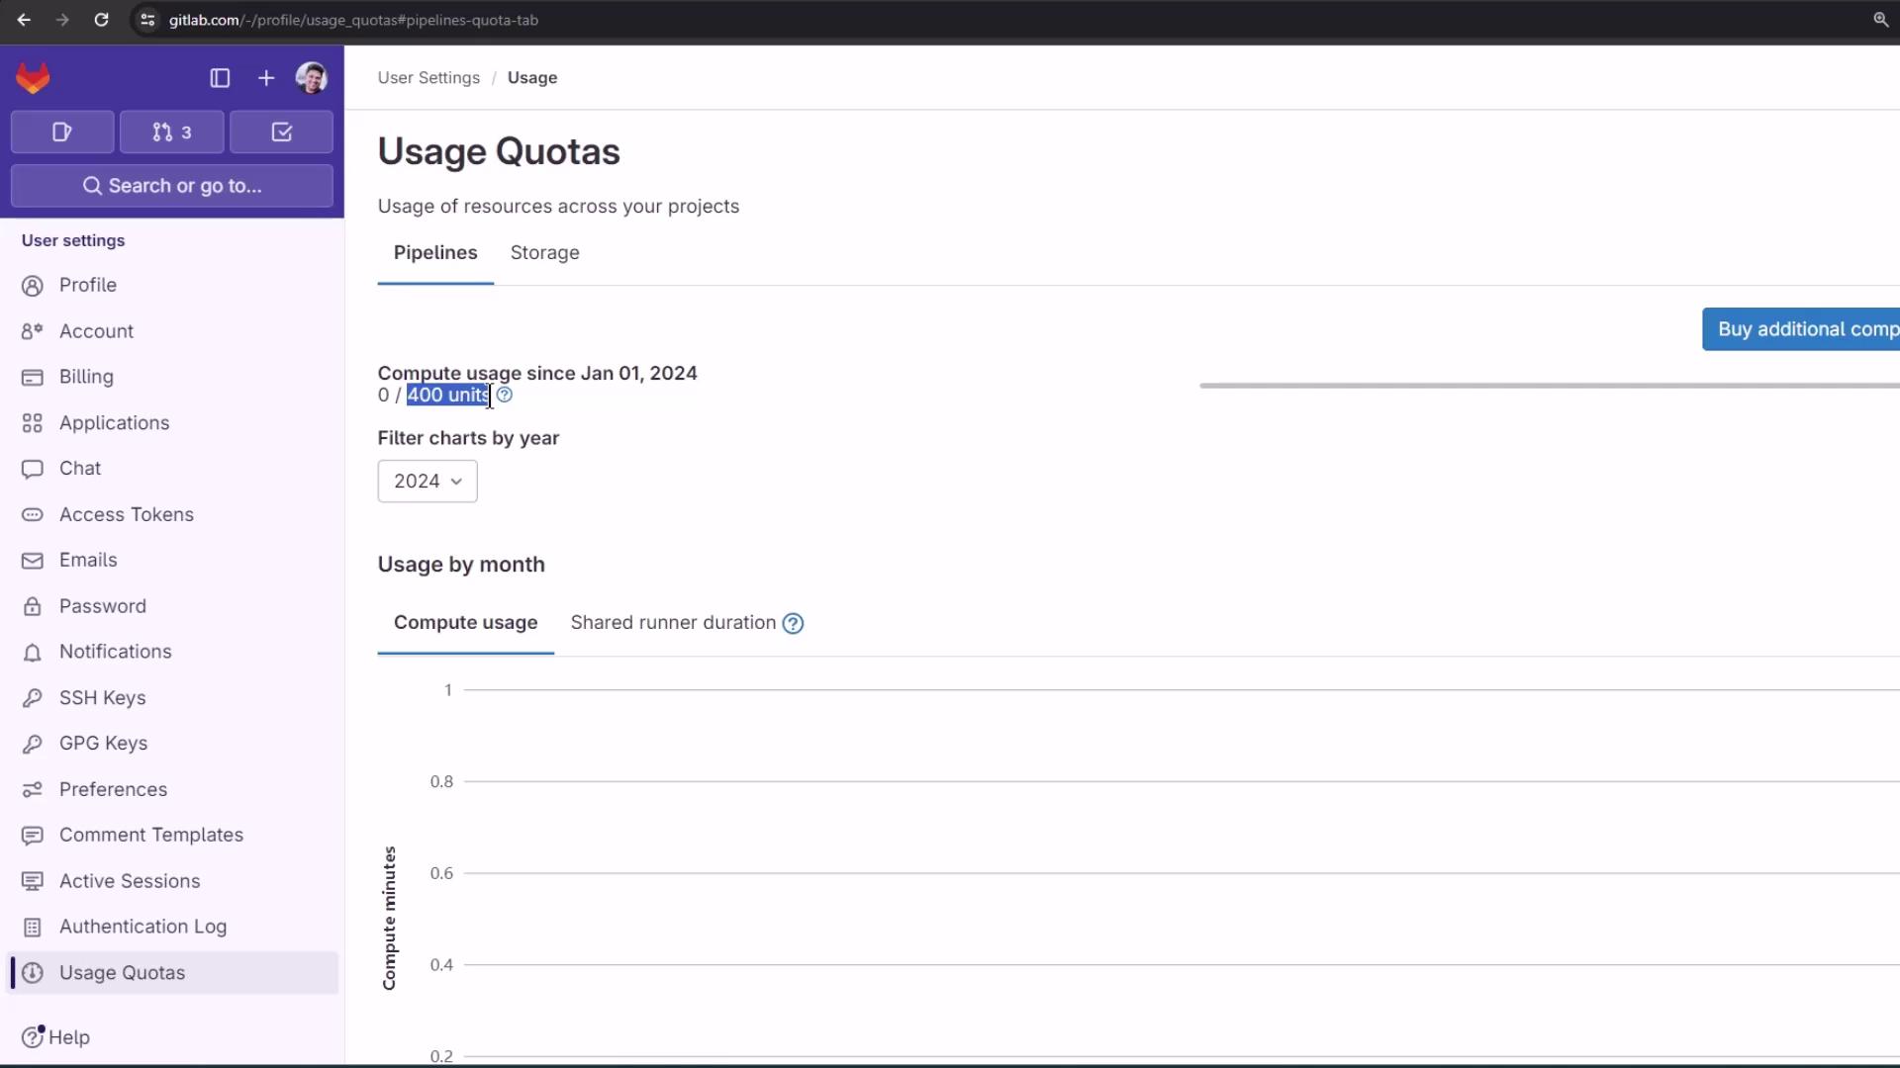Reload the page in browser
This screenshot has height=1068, width=1900.
[101, 20]
